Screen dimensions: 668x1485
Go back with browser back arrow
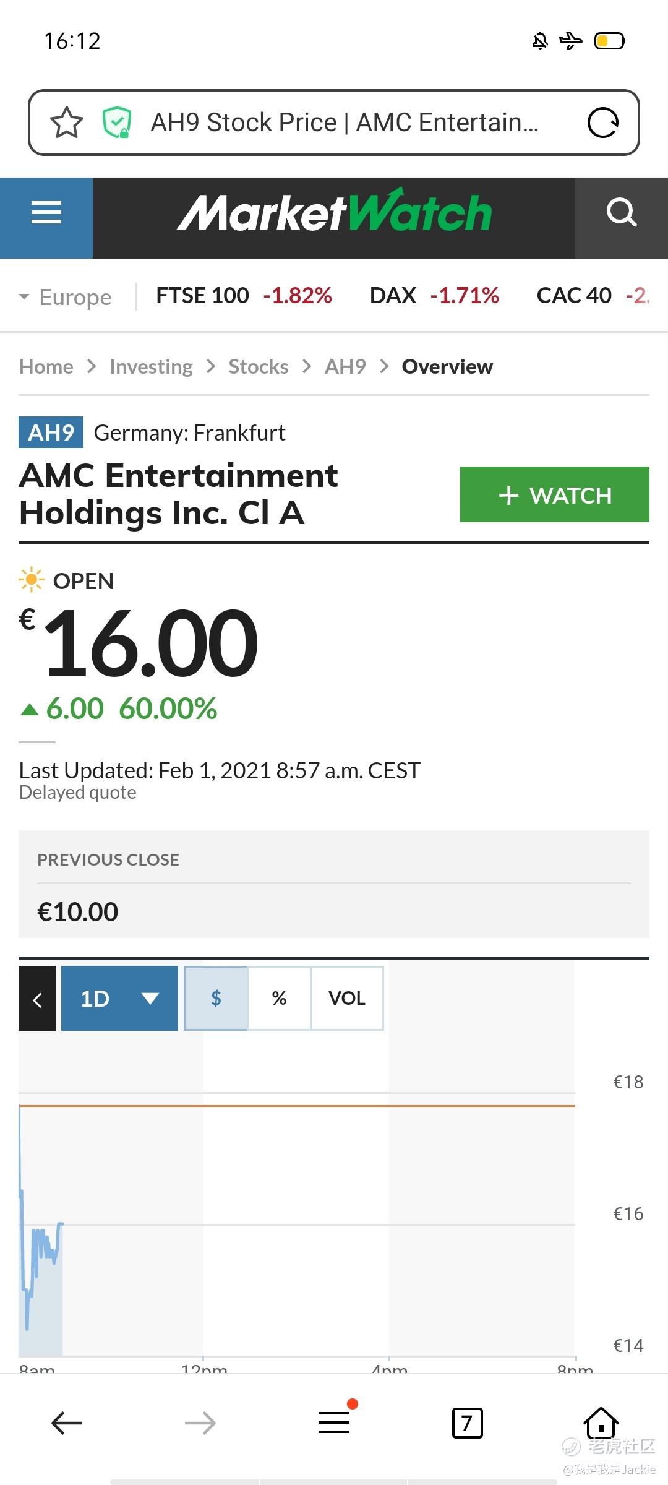[67, 1423]
